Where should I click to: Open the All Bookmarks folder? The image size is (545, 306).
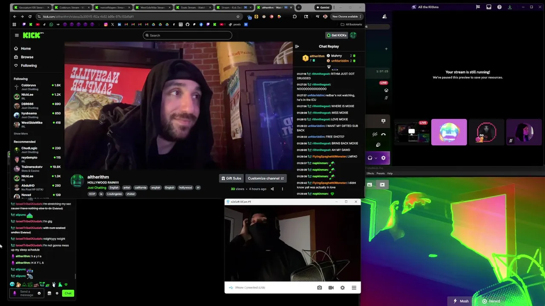(x=351, y=24)
